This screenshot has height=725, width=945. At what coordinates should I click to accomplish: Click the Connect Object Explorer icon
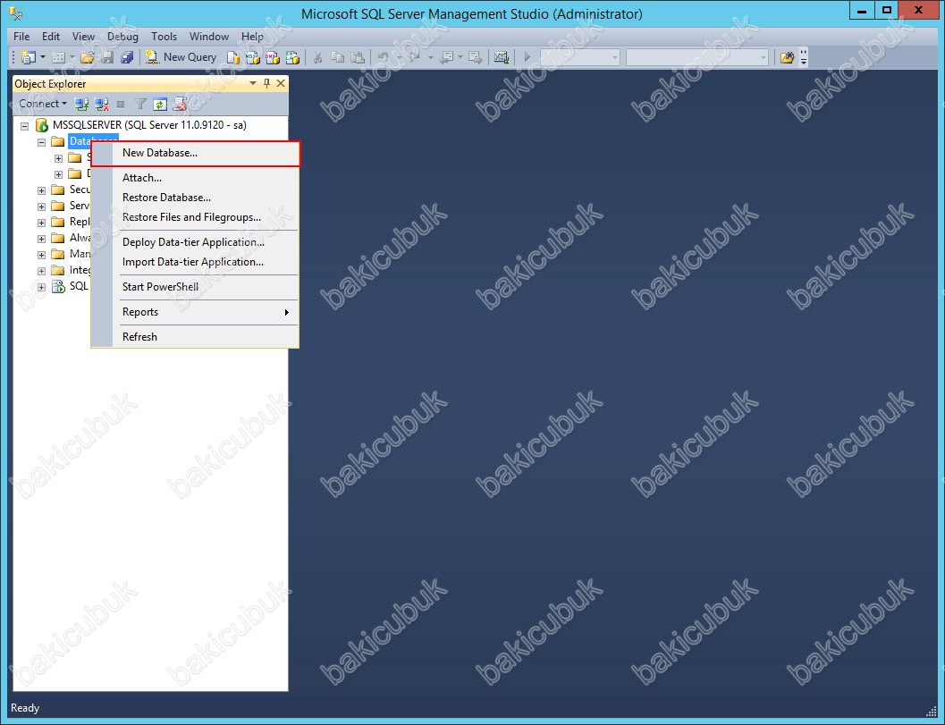[x=81, y=105]
